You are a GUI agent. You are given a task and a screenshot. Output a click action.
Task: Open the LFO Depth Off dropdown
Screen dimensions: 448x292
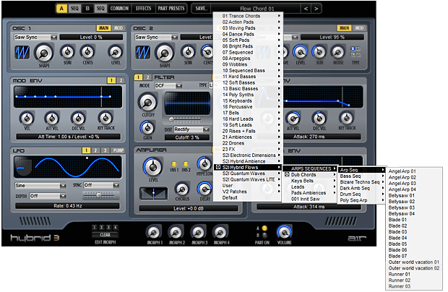tap(48, 196)
